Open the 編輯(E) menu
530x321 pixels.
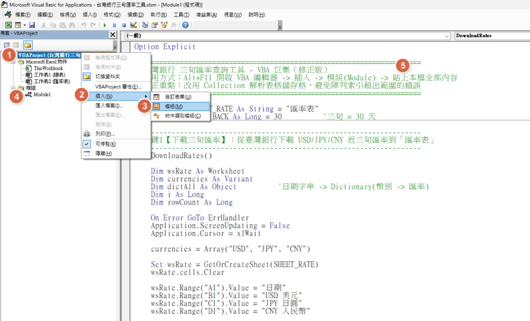click(x=45, y=15)
